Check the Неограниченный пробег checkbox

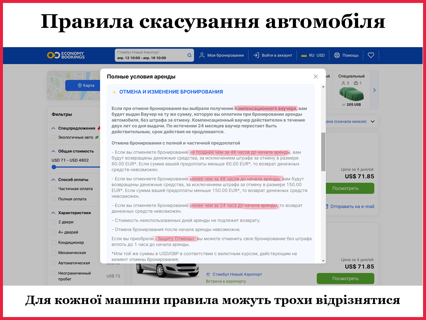(54, 273)
